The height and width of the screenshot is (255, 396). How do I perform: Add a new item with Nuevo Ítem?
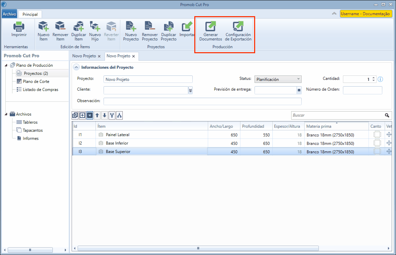(43, 31)
